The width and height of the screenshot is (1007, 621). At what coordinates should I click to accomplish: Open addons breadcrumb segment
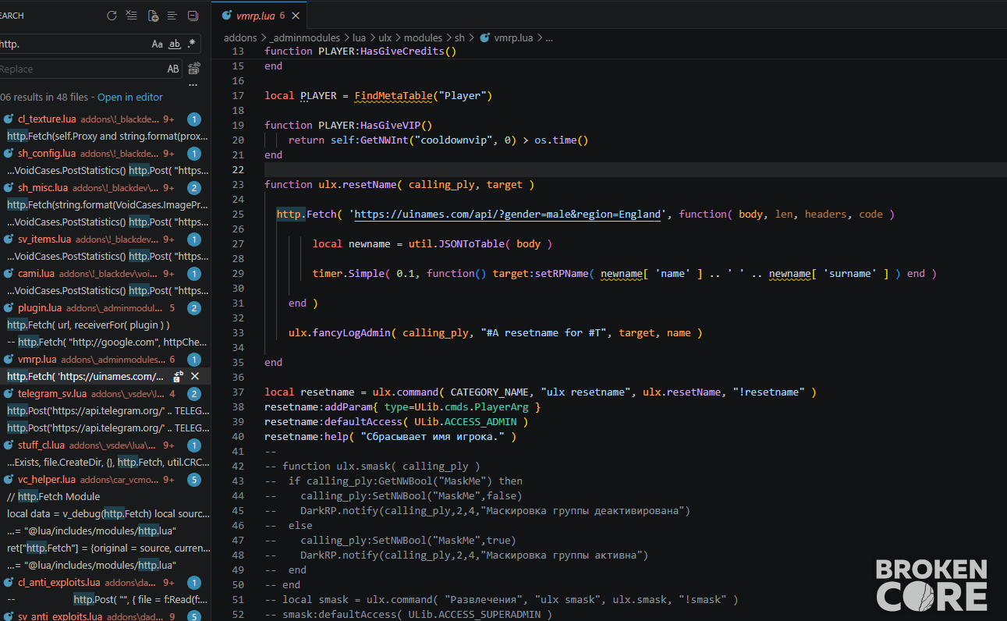pyautogui.click(x=241, y=37)
